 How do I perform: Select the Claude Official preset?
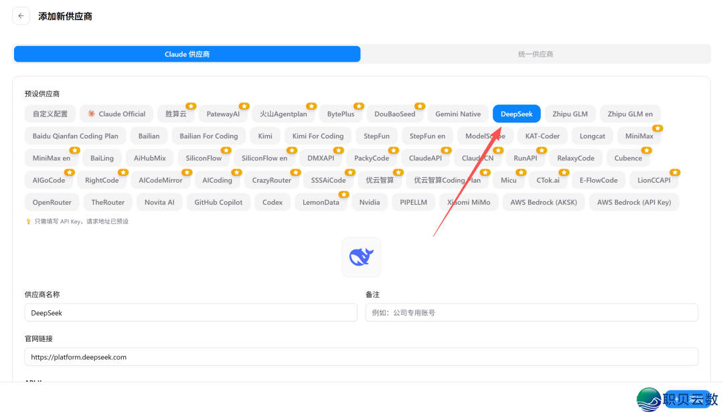point(116,114)
